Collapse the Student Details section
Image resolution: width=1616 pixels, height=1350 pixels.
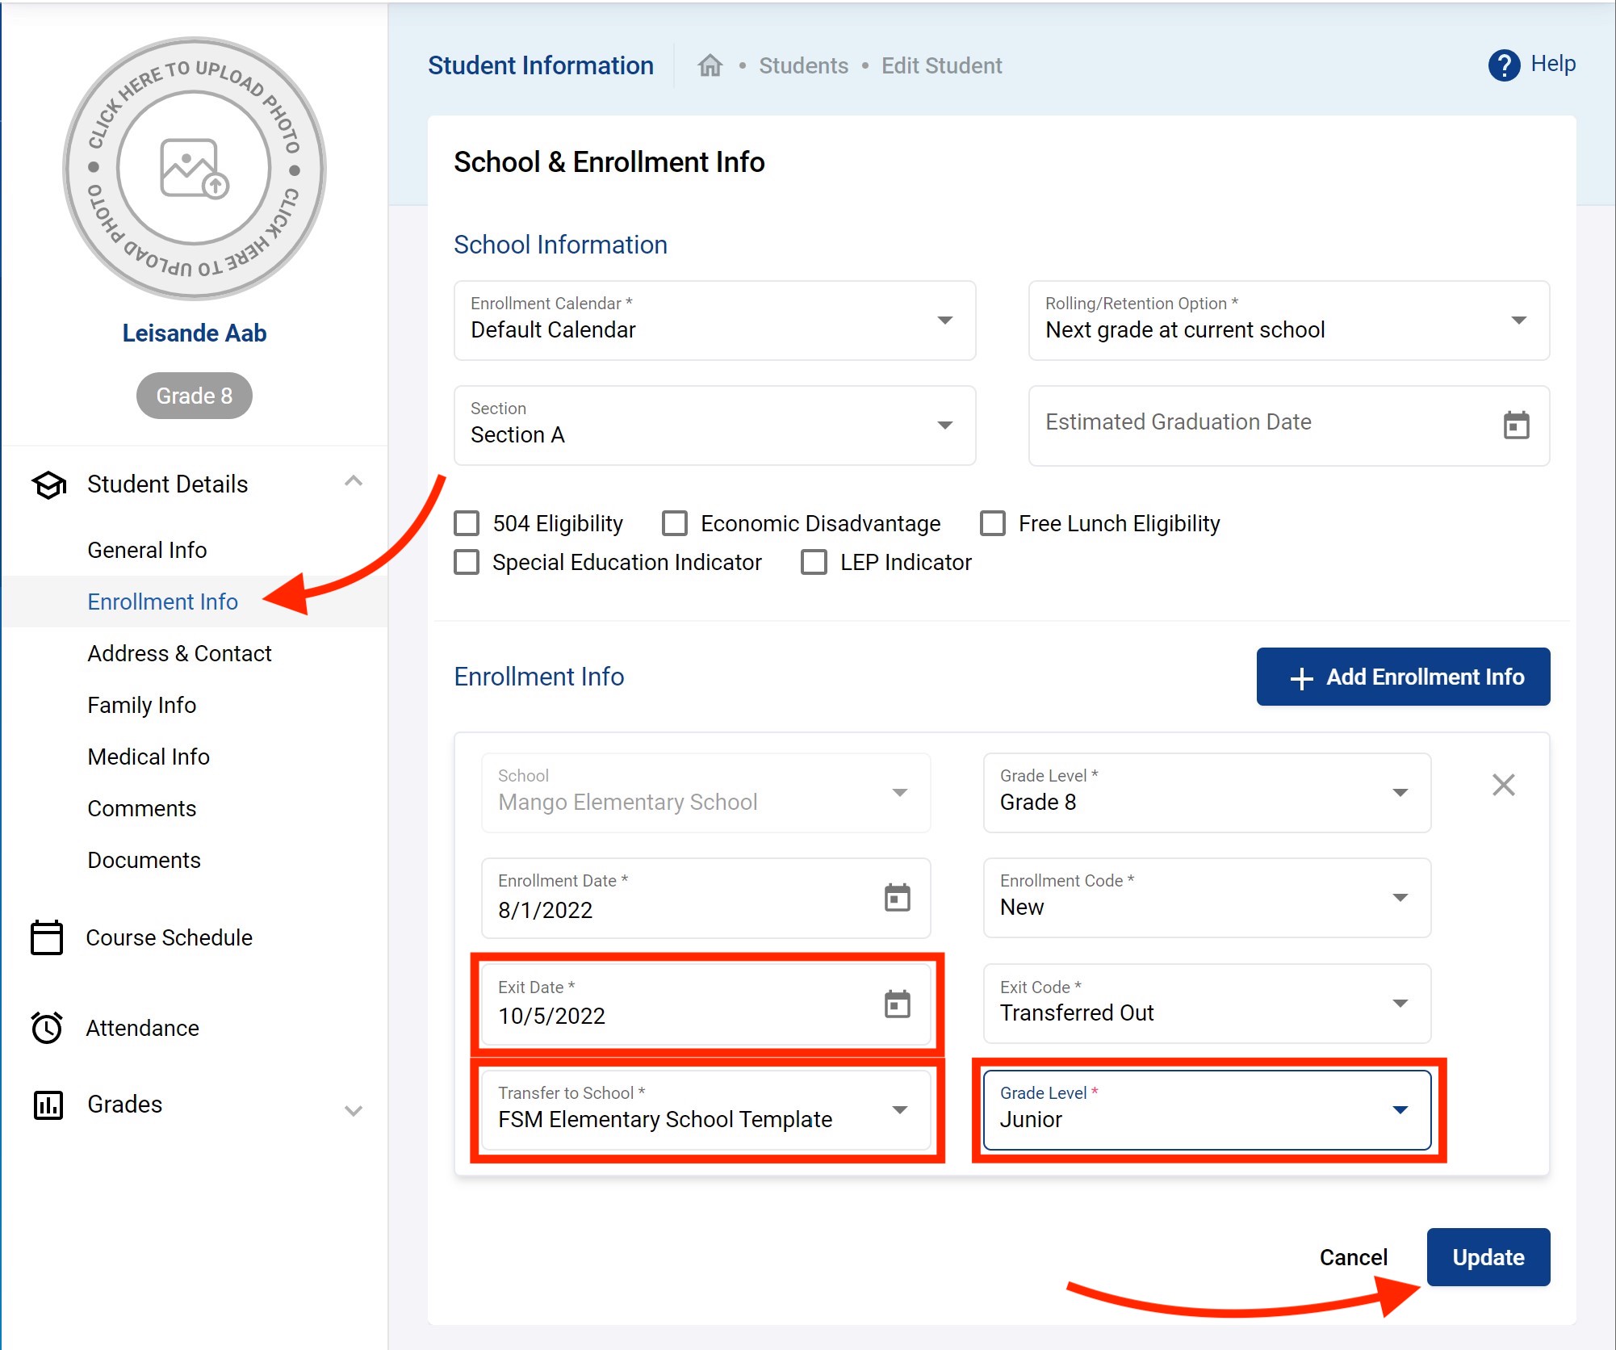pos(353,482)
